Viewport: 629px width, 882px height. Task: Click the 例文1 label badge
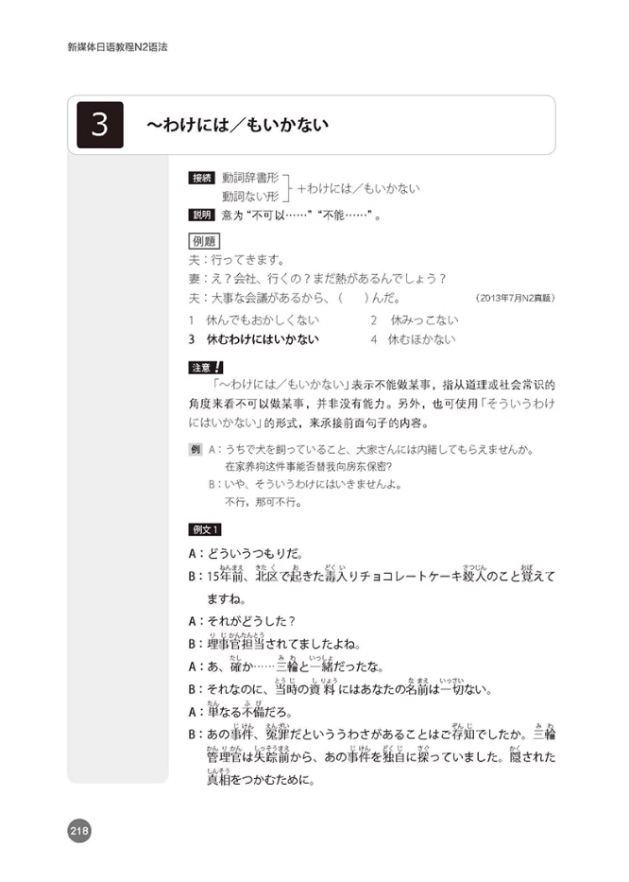tap(205, 529)
